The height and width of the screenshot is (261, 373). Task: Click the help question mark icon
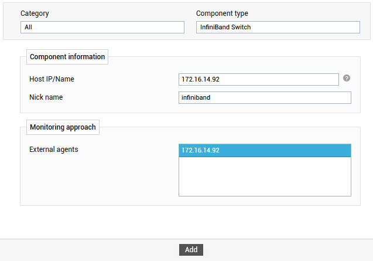click(x=347, y=78)
